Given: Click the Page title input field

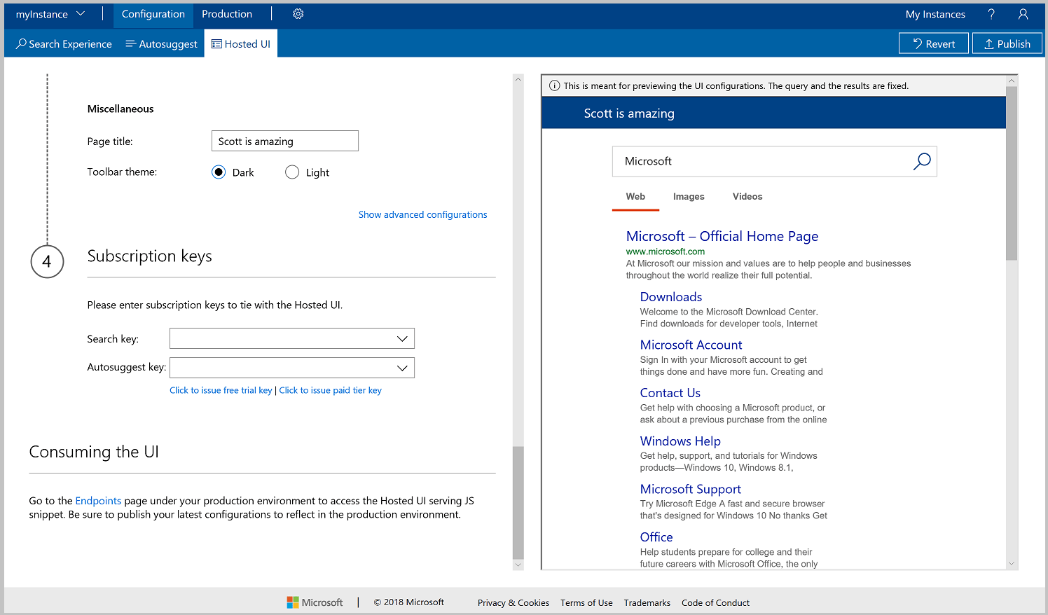Looking at the screenshot, I should tap(284, 141).
